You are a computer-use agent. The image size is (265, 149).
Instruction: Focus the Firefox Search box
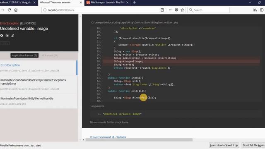pyautogui.click(x=208, y=10)
